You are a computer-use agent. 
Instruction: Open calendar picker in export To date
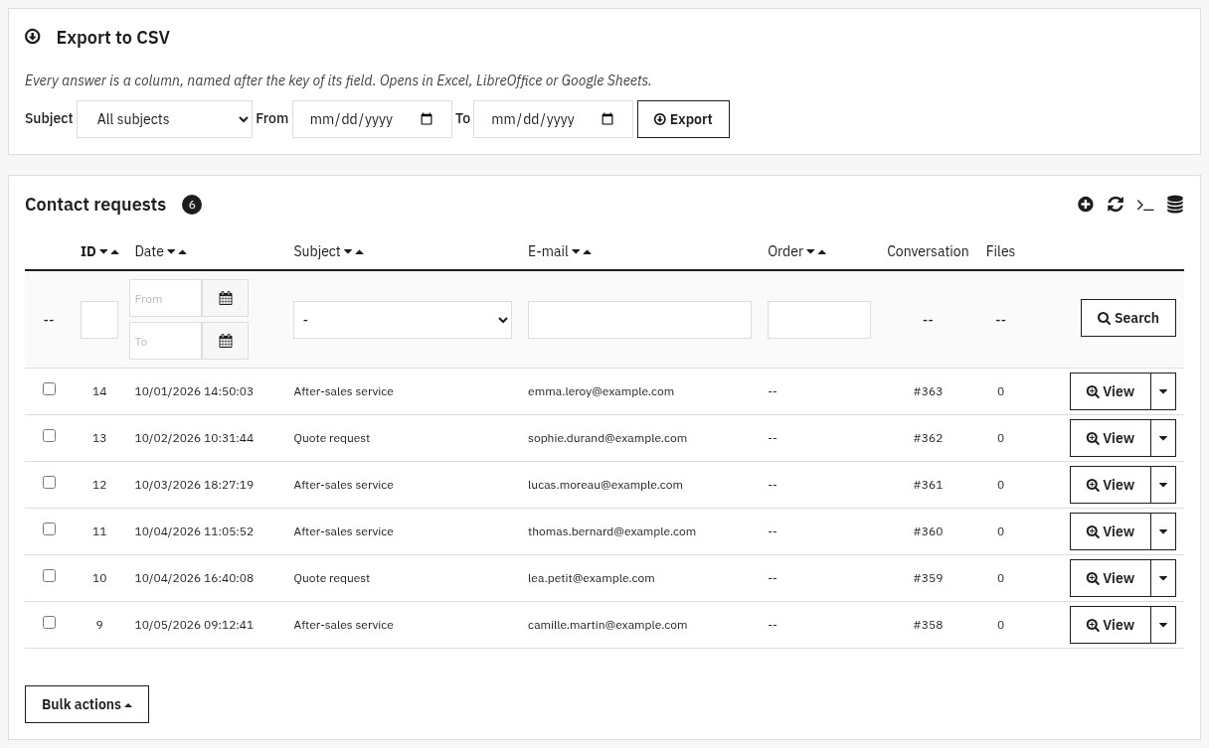608,119
